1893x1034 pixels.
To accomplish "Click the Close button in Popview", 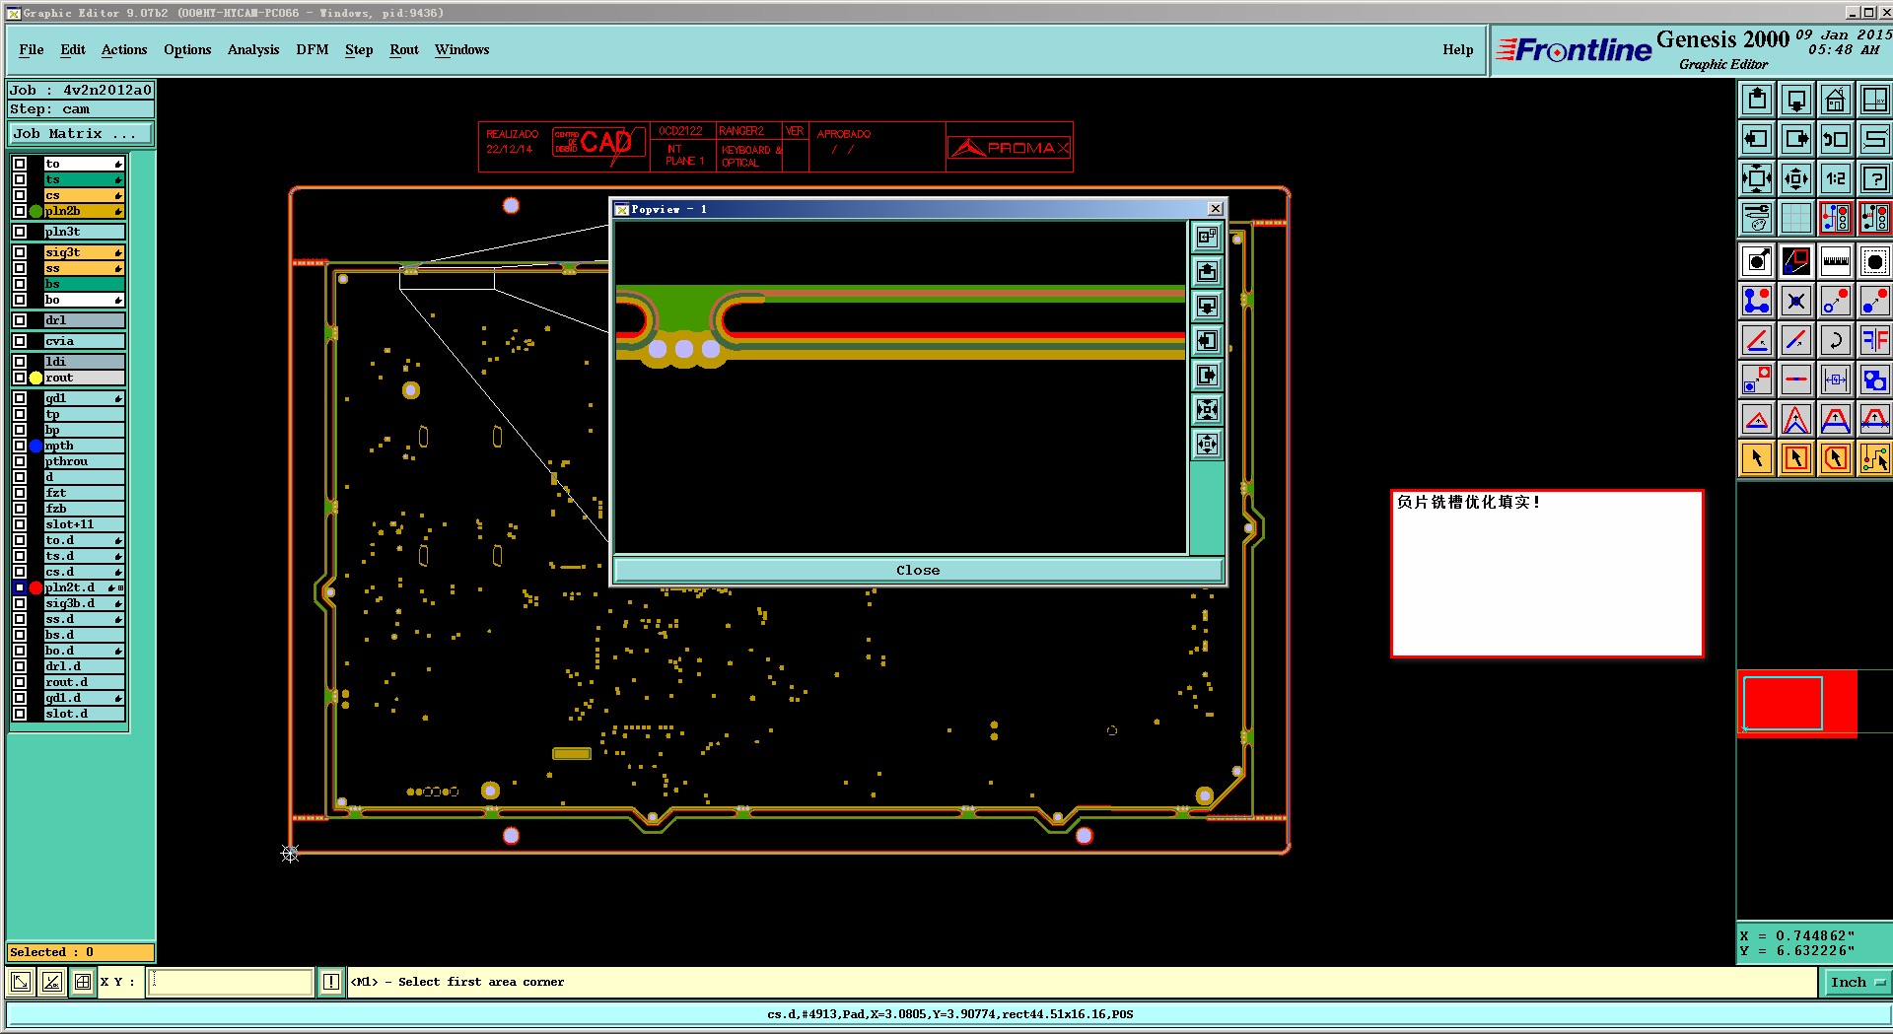I will coord(918,570).
